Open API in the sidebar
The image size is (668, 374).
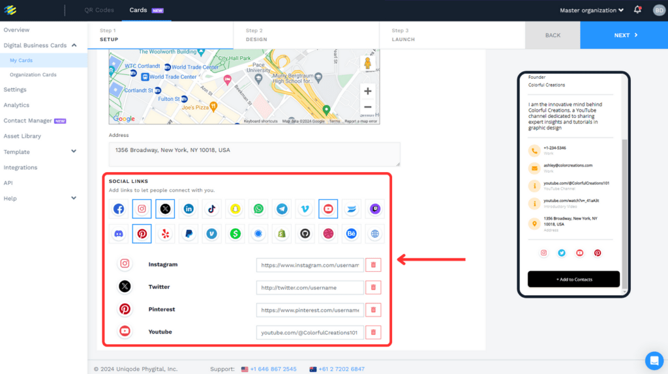coord(8,183)
